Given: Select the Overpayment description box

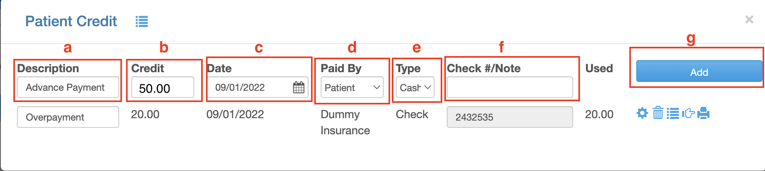Looking at the screenshot, I should tap(68, 117).
